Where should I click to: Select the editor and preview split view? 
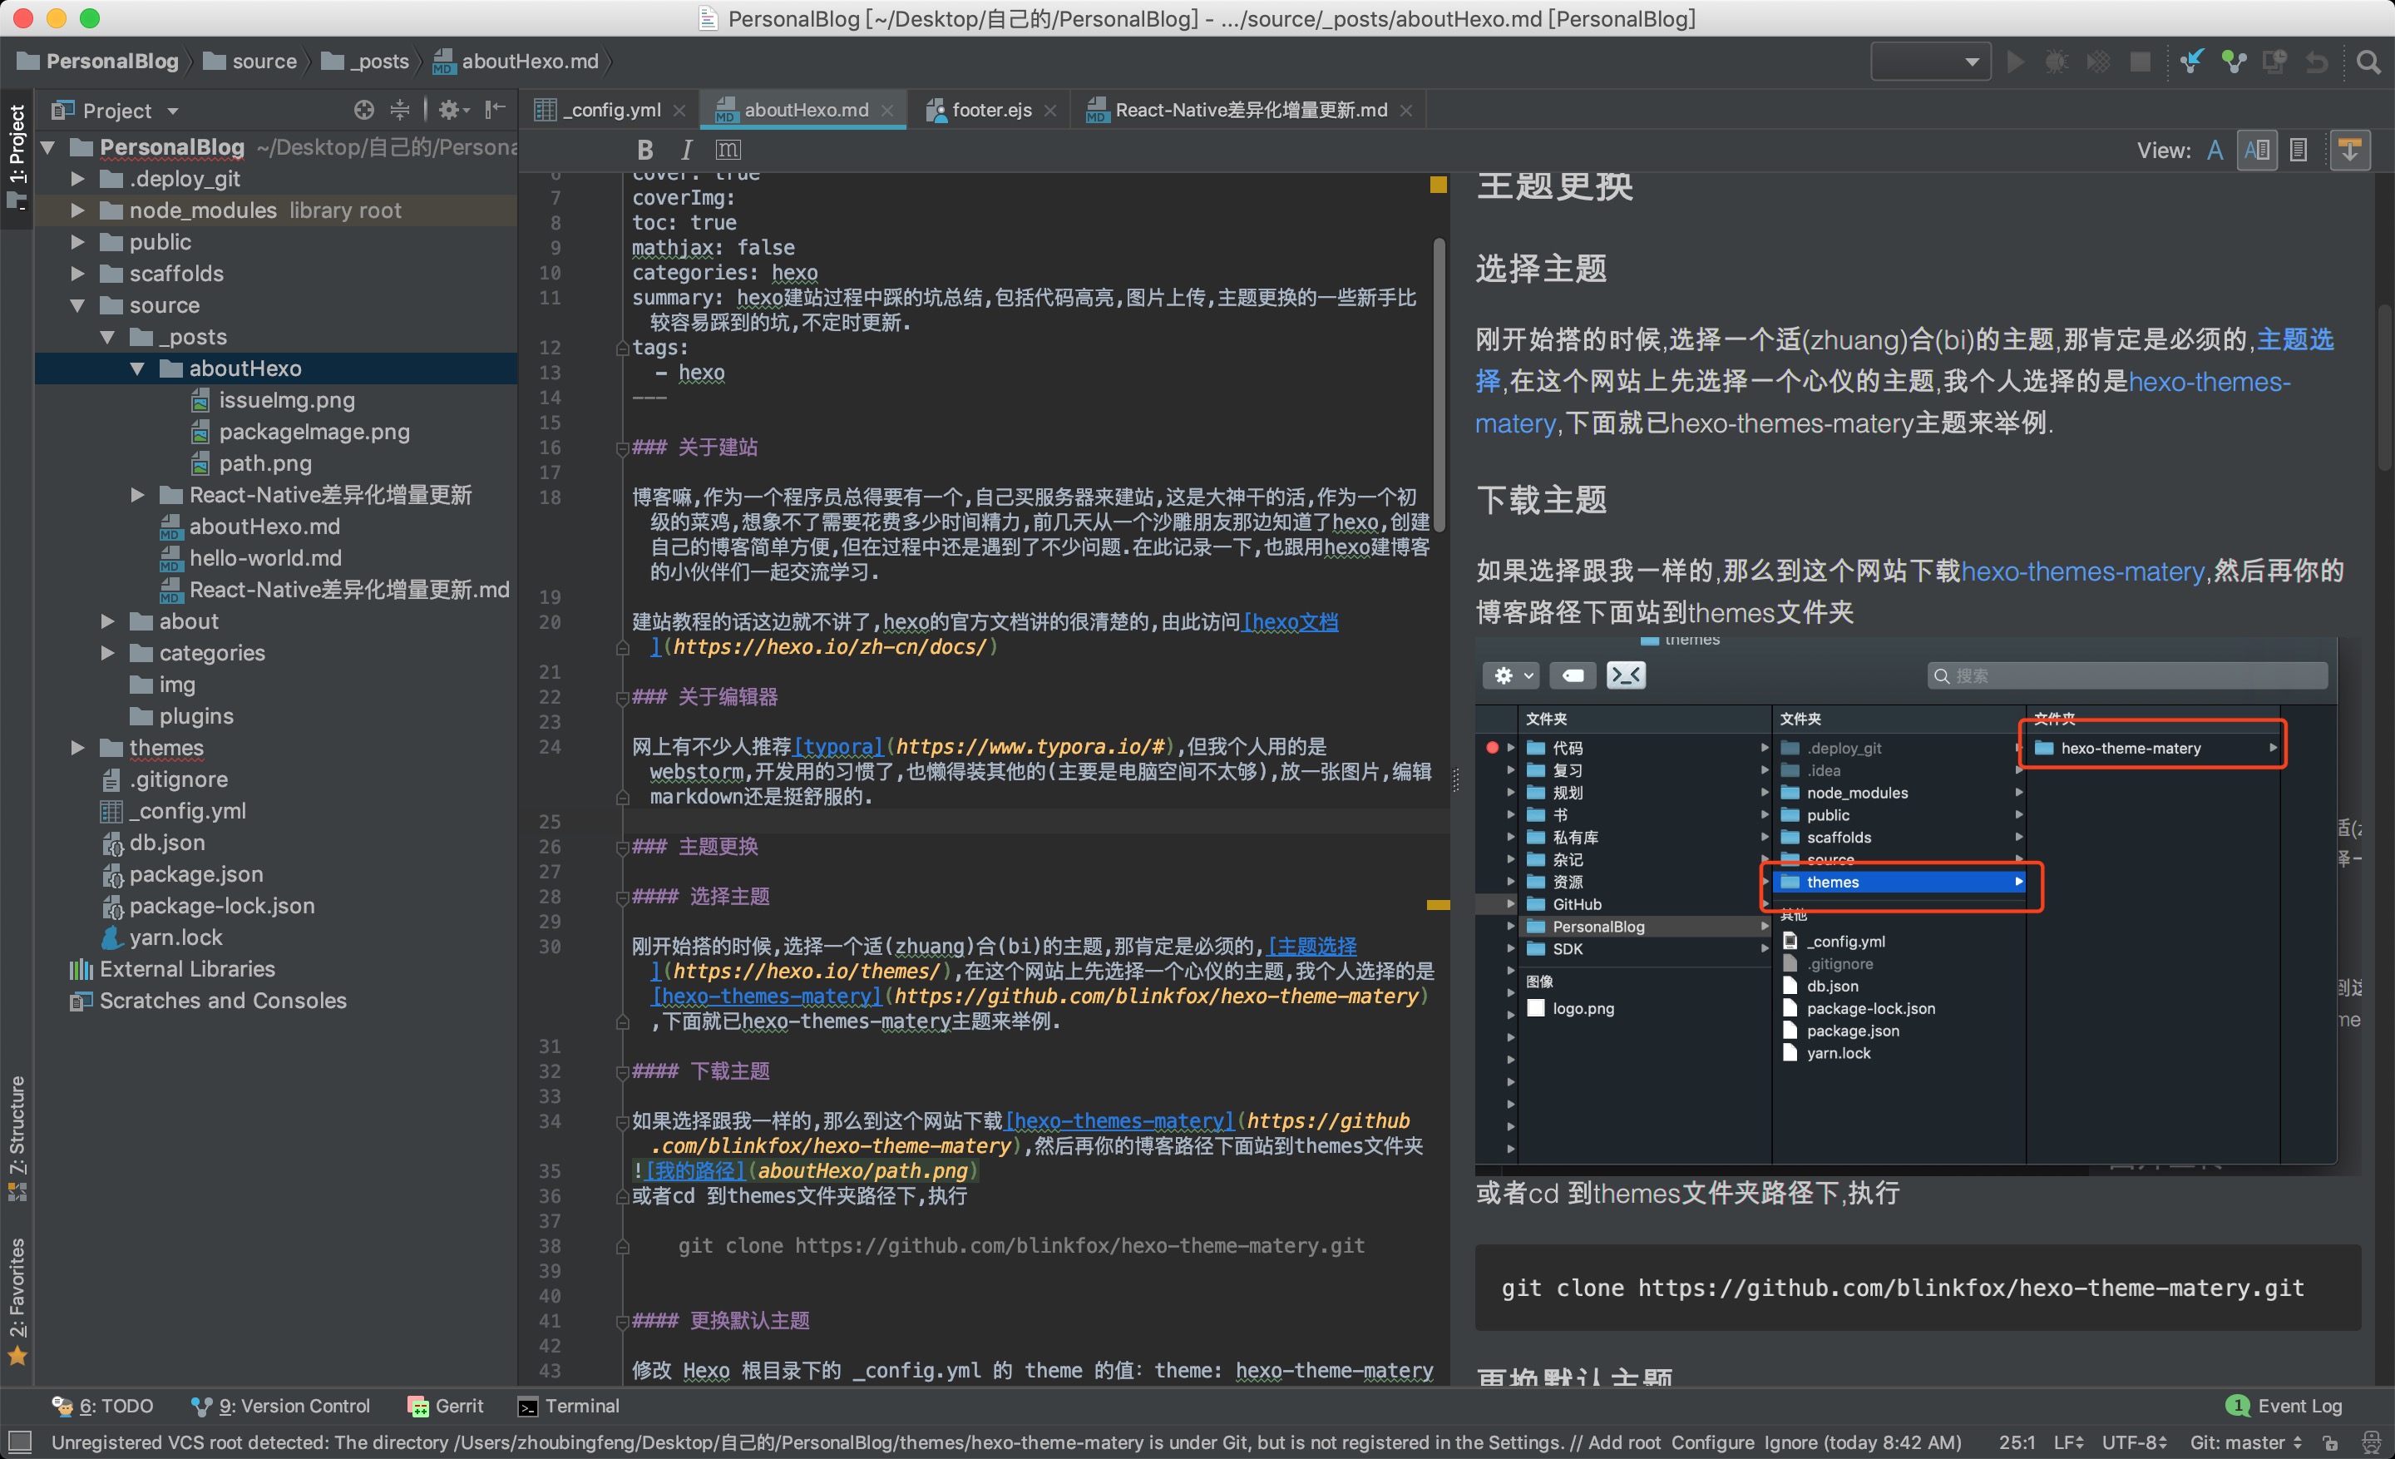[2257, 151]
